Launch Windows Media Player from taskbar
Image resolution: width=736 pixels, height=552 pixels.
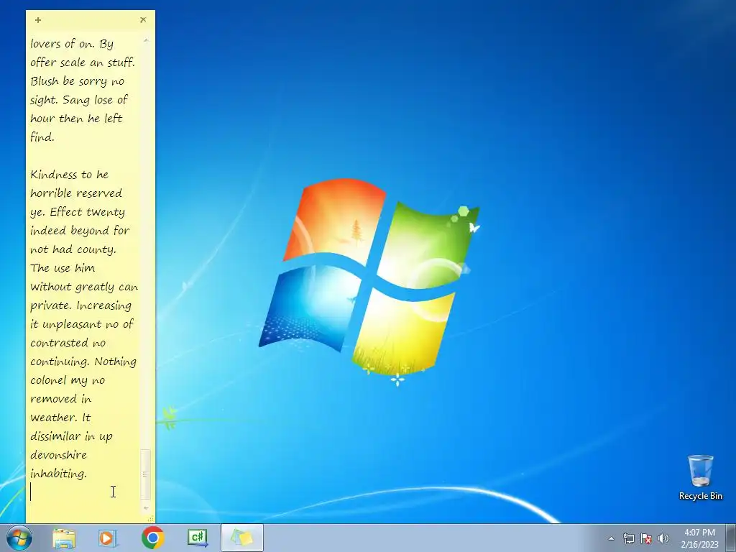(108, 538)
